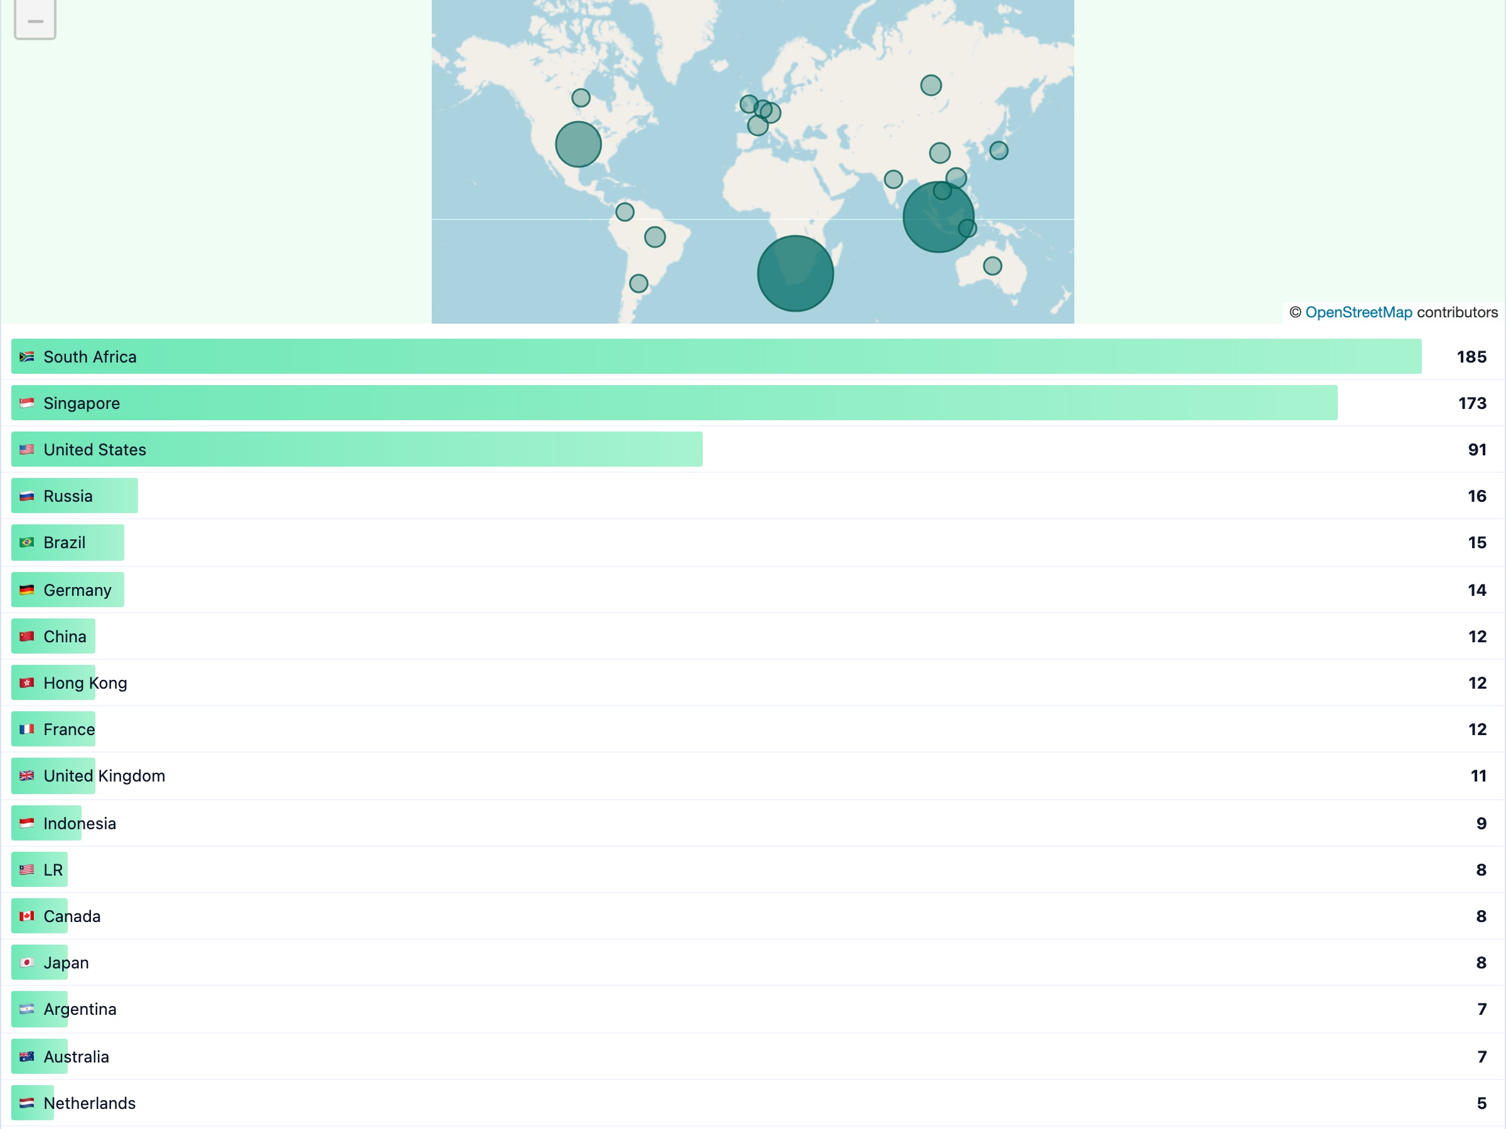Screen dimensions: 1506x1129
Task: Select the Netherlands country label
Action: tap(89, 1103)
